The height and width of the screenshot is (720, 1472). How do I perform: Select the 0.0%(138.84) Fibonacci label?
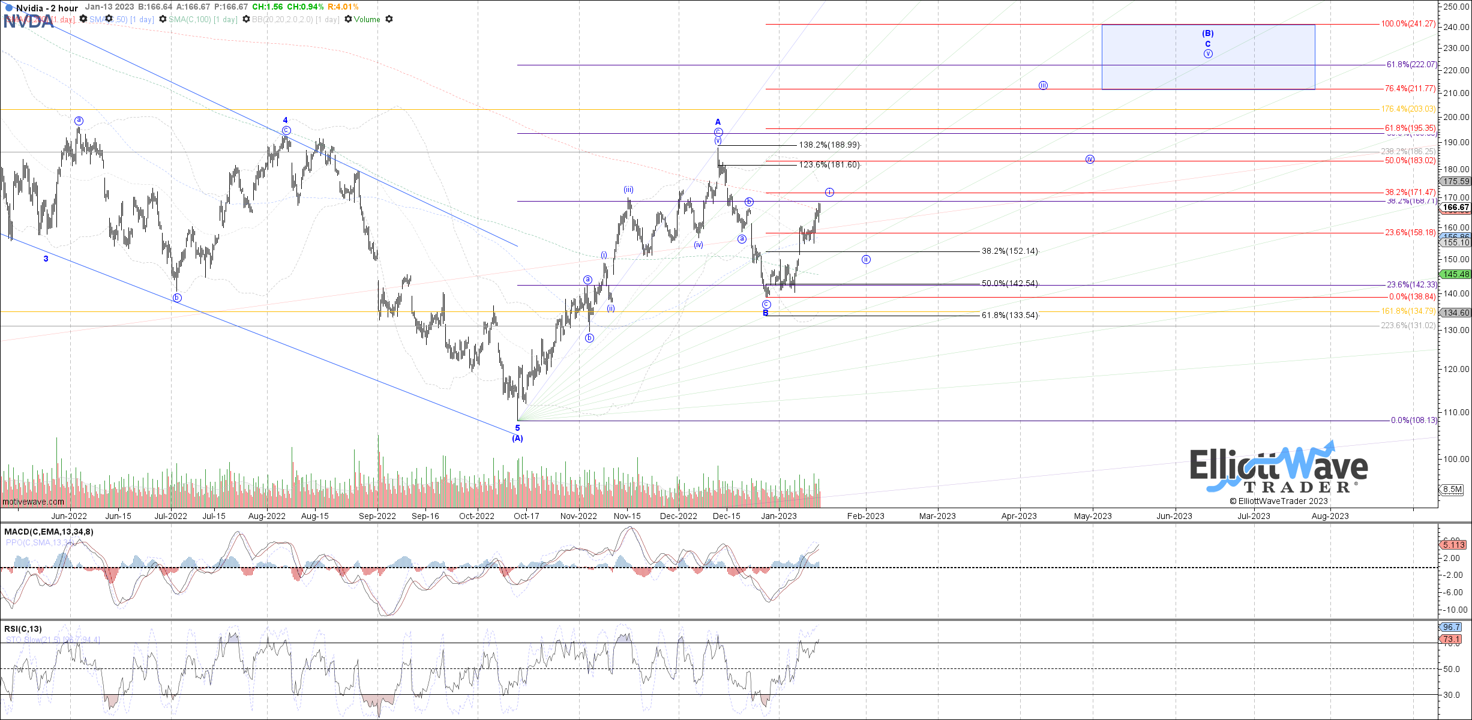tap(1413, 297)
